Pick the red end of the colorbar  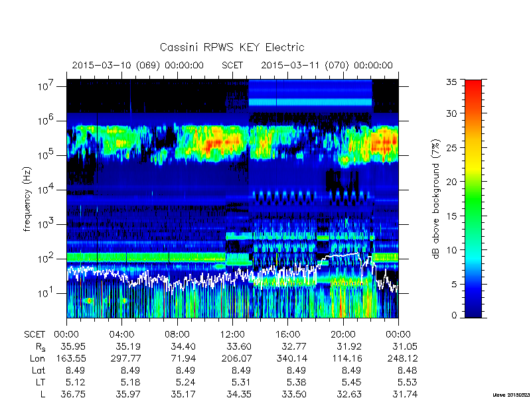(x=473, y=85)
